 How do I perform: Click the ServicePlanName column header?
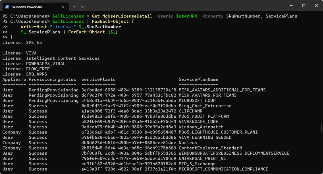pyautogui.click(x=198, y=79)
